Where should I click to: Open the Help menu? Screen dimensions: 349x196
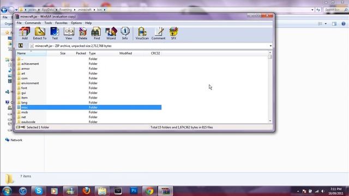pyautogui.click(x=88, y=23)
